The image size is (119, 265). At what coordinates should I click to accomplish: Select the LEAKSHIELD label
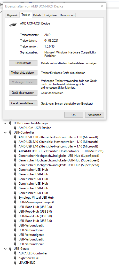[x=27, y=263]
